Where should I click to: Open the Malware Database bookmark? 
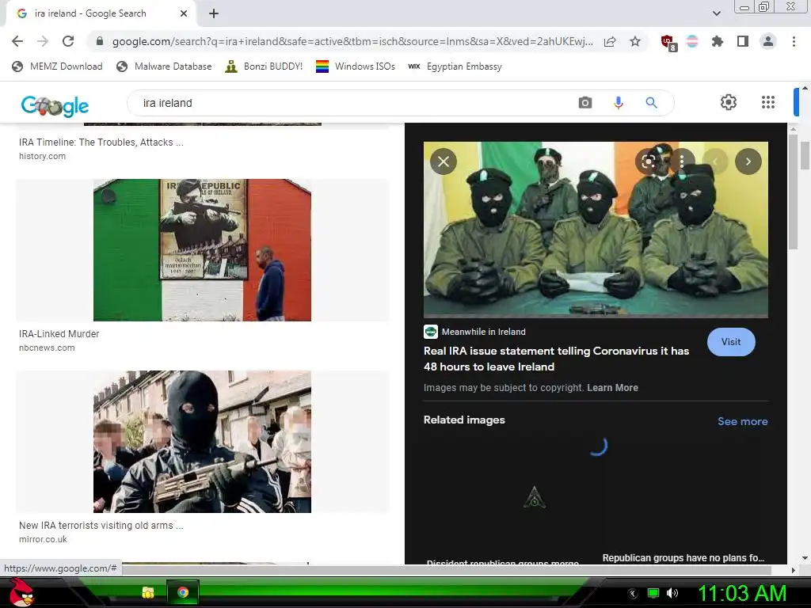(x=164, y=66)
